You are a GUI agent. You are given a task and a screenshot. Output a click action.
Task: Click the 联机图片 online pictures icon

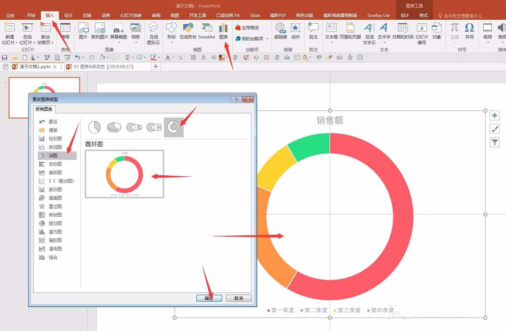[x=100, y=28]
